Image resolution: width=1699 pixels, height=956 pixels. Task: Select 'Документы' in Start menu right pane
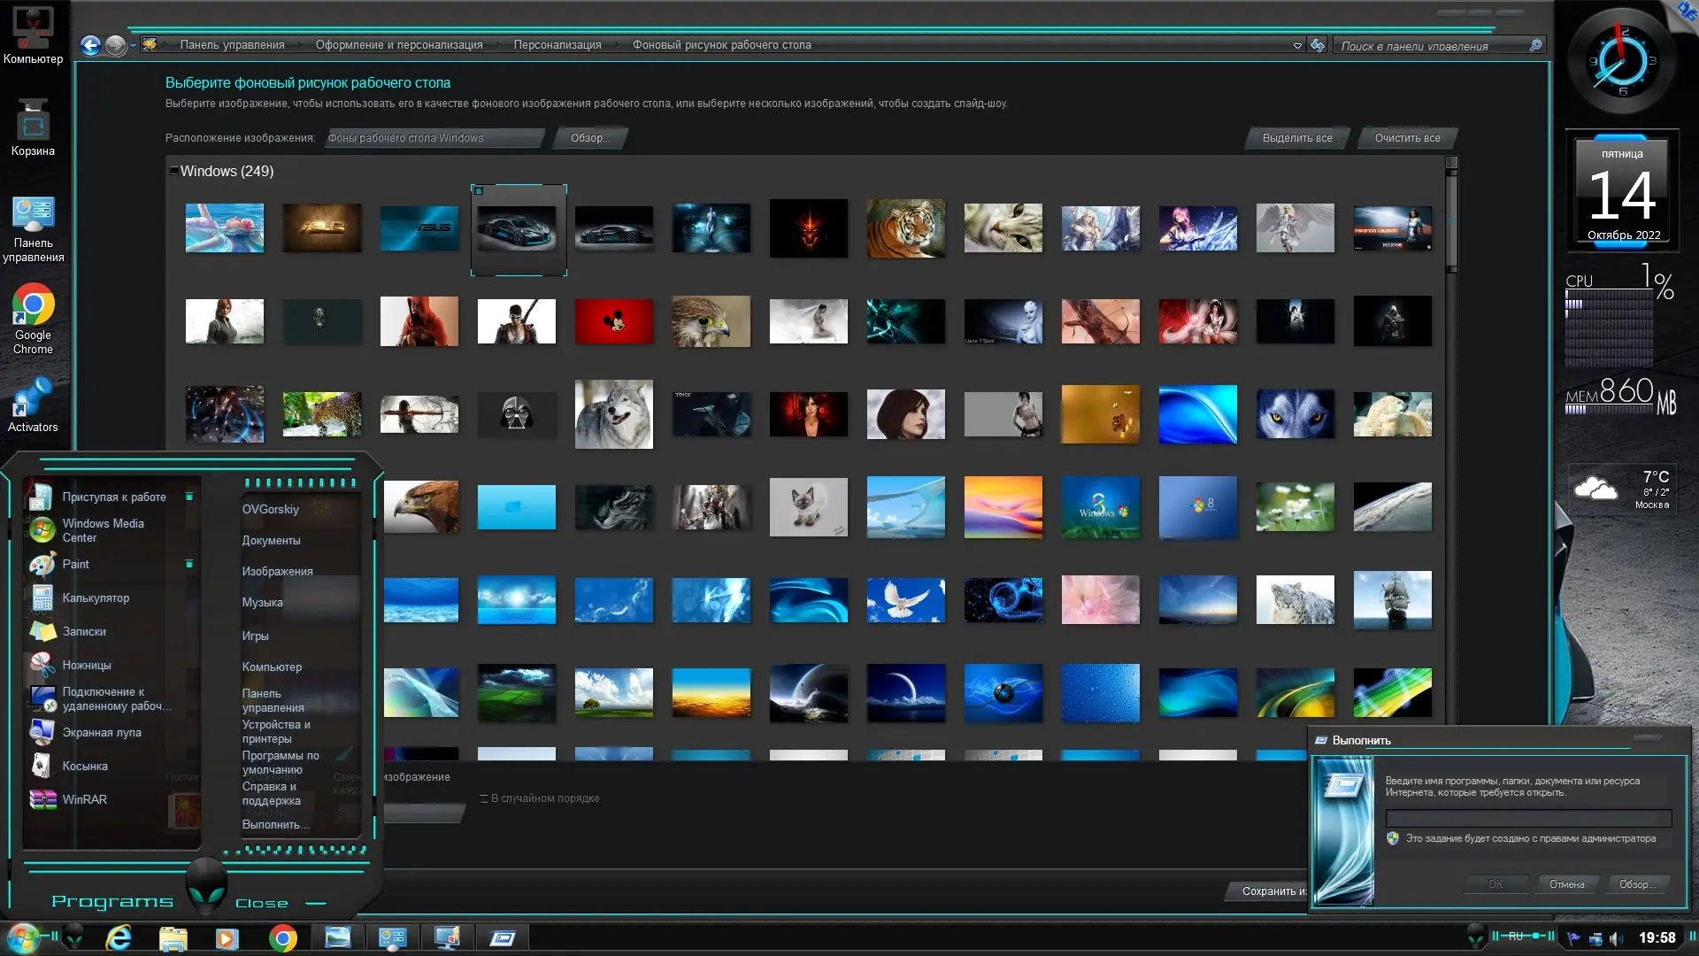click(x=271, y=541)
